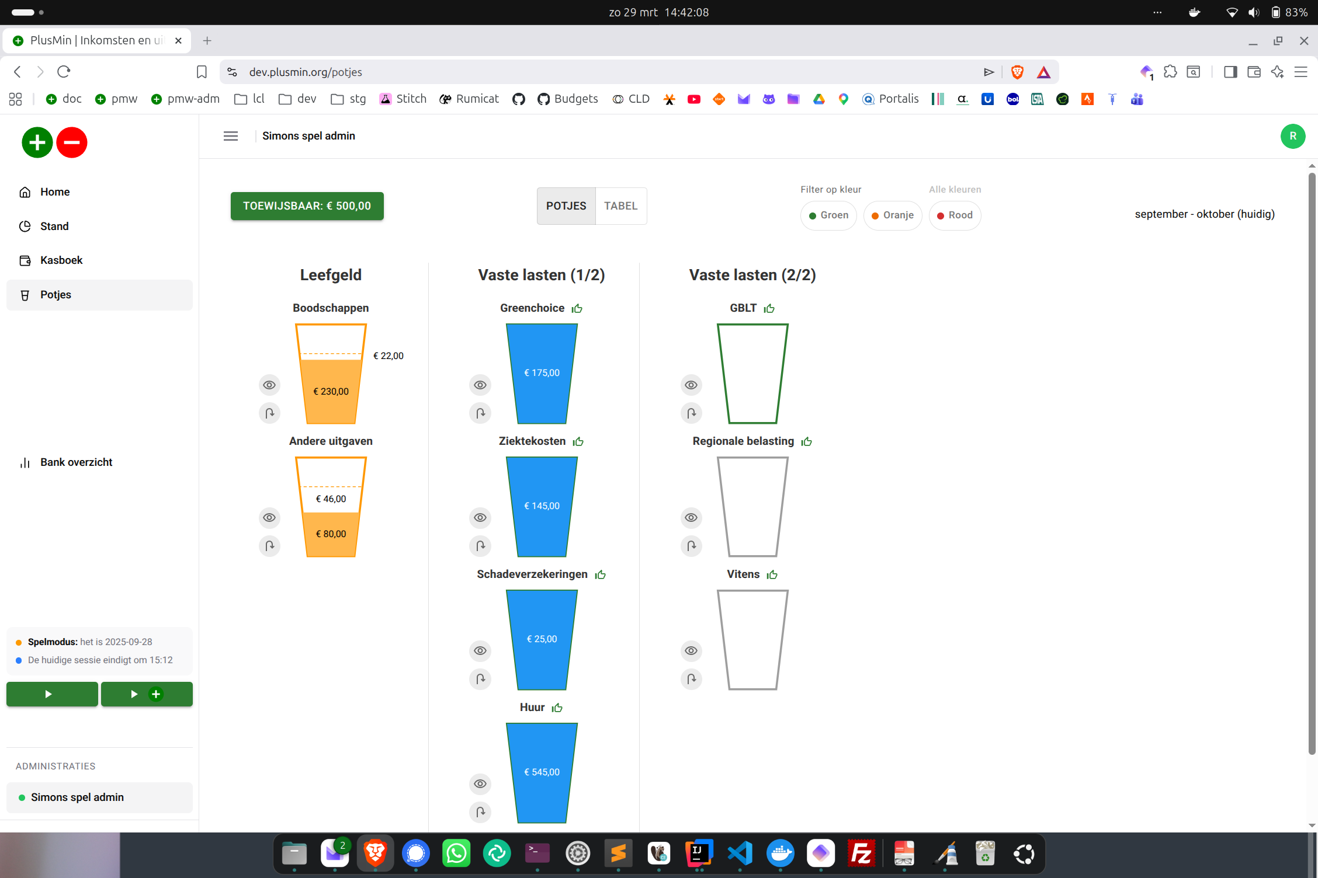Click the green plus income button
Image resolution: width=1318 pixels, height=878 pixels.
point(37,142)
